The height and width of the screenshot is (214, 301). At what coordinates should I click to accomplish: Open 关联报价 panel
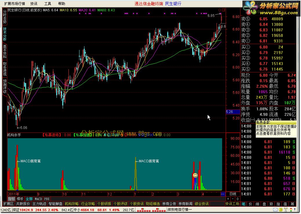pyautogui.click(x=23, y=204)
